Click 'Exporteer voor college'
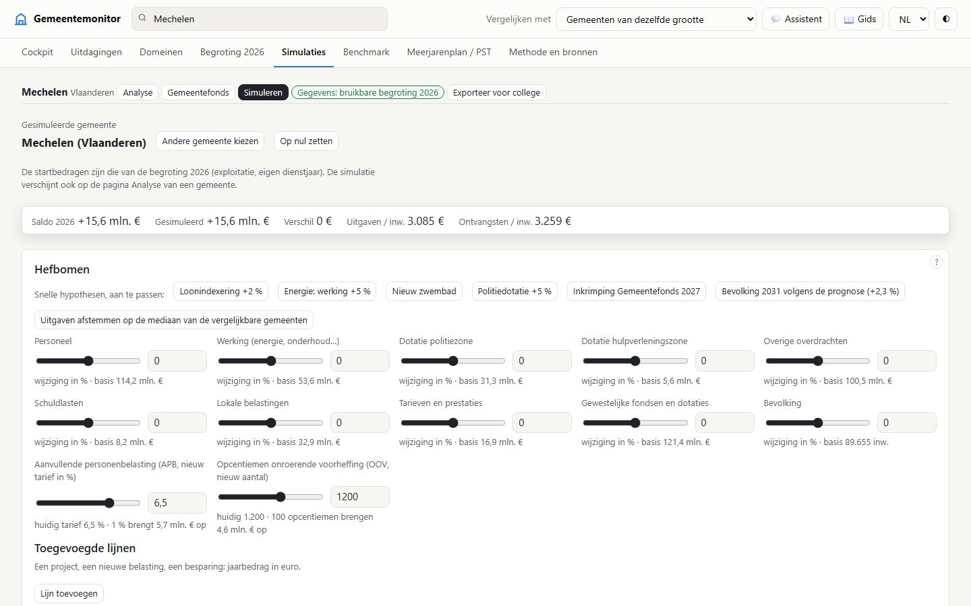971x606 pixels. click(x=496, y=92)
